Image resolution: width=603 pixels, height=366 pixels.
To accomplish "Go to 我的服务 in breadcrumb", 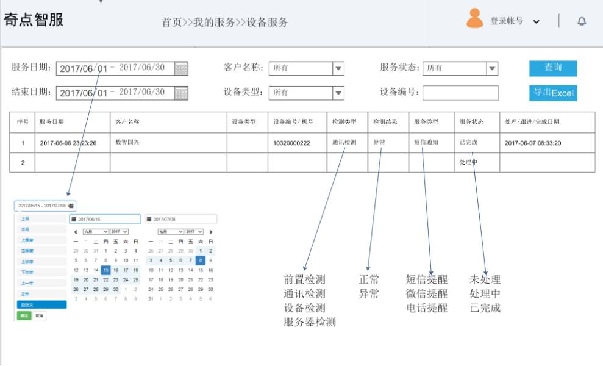I will pyautogui.click(x=215, y=23).
